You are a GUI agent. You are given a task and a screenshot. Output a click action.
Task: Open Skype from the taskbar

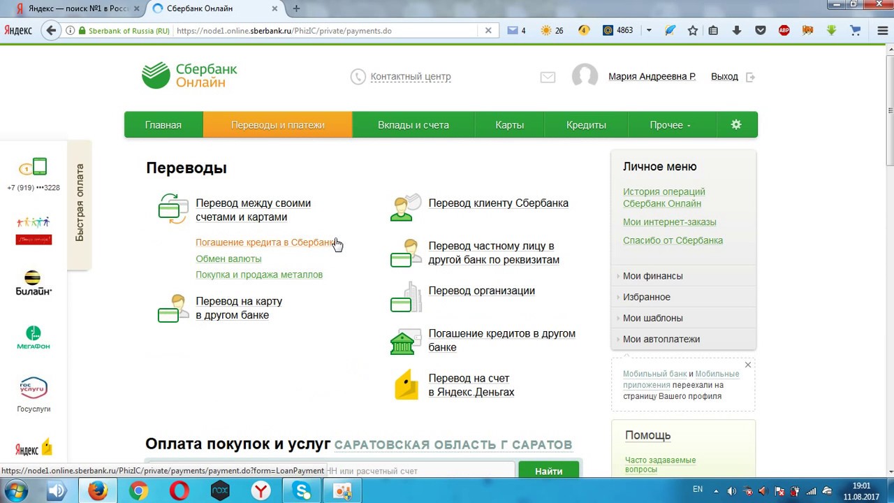302,491
